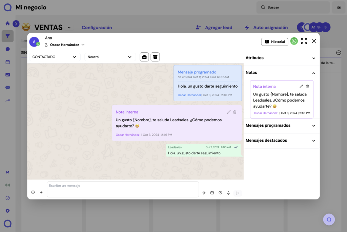Viewport: 347px width, 232px height.
Task: Open quick replies lightning icon
Action: (x=204, y=193)
